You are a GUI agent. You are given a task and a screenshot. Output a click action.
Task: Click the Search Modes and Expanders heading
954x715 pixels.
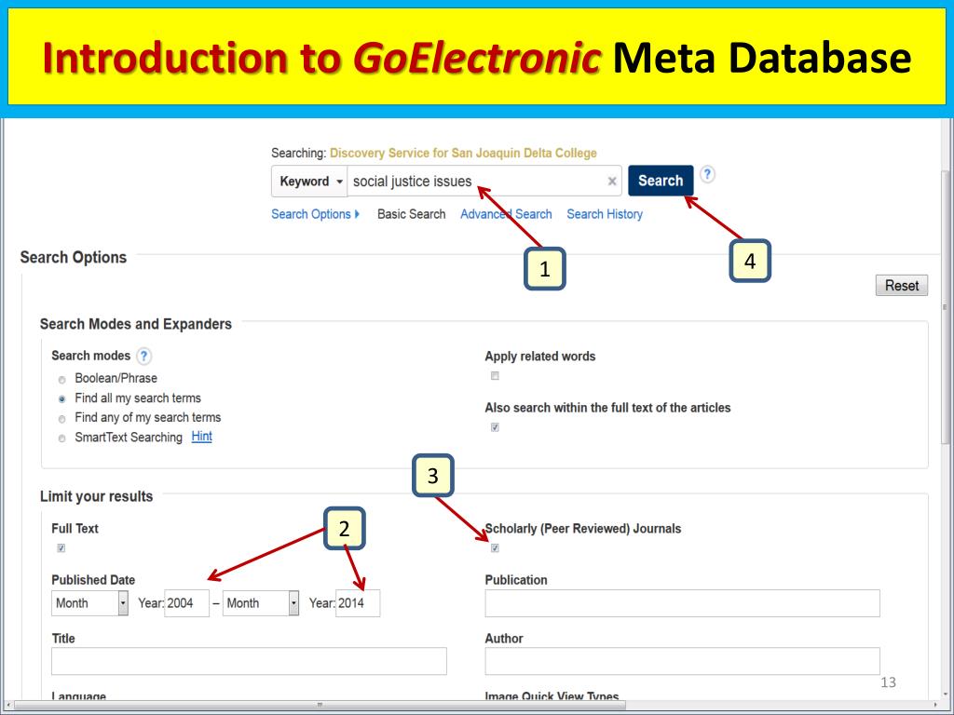click(x=136, y=324)
